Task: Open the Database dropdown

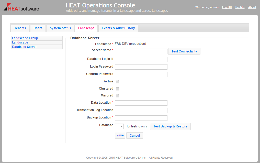Action: pyautogui.click(x=119, y=126)
